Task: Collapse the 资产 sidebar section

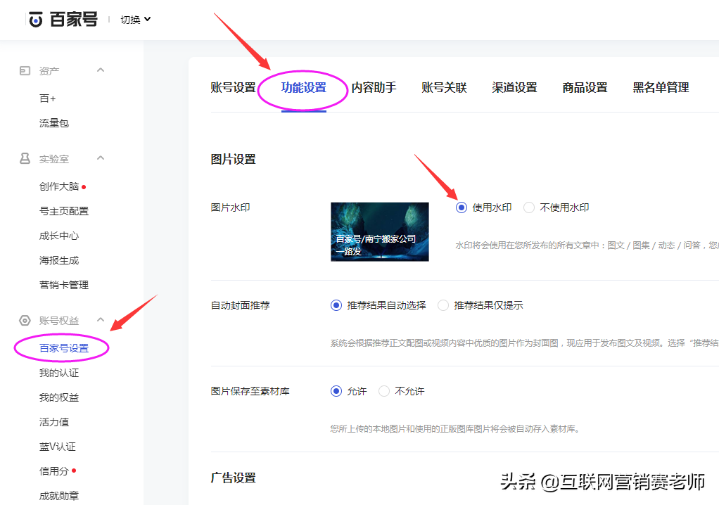Action: click(101, 70)
